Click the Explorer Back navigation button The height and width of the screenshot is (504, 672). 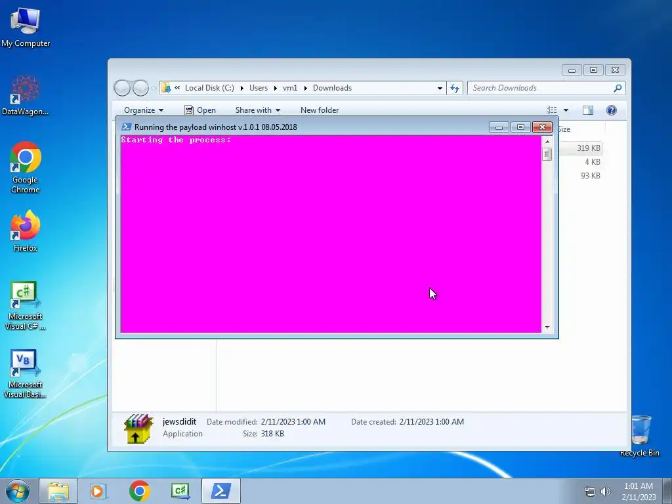pos(122,88)
